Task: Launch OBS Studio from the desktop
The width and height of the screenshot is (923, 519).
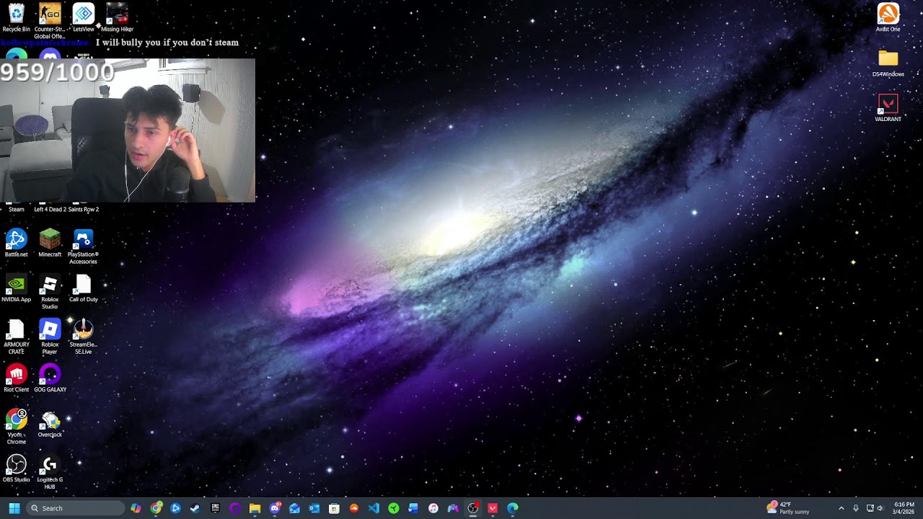Action: (x=16, y=468)
